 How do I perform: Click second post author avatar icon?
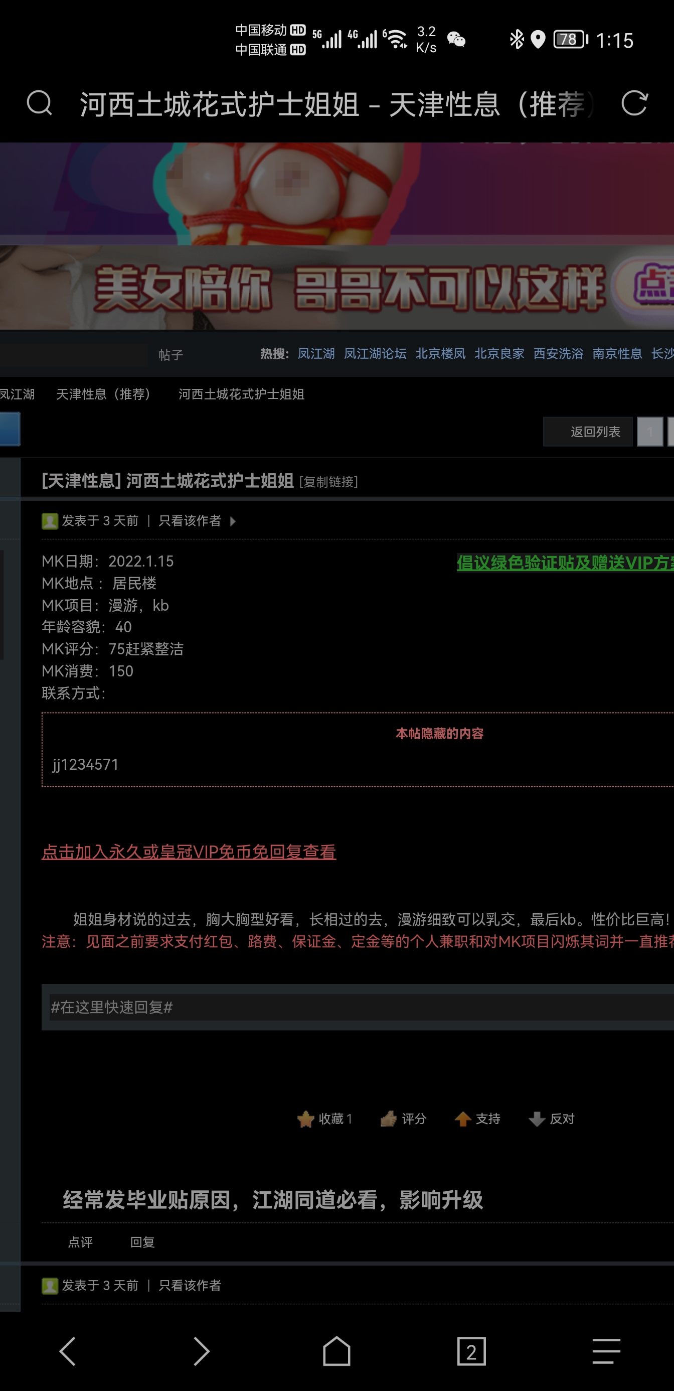click(50, 1286)
